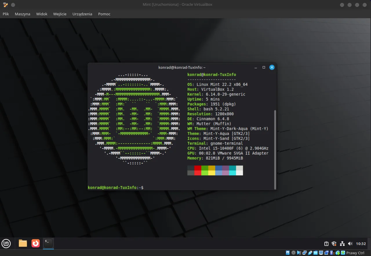
Task: Click the 'Memory: 821MiB / 9945MiB' line
Action: [x=215, y=158]
